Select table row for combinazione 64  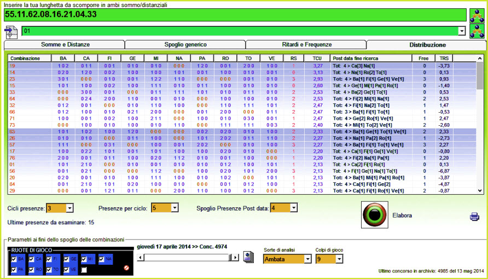coord(242,98)
